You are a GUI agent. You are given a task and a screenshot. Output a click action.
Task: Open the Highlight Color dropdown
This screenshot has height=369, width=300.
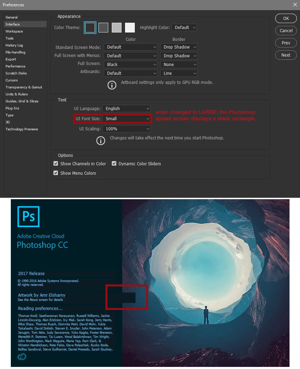[184, 28]
